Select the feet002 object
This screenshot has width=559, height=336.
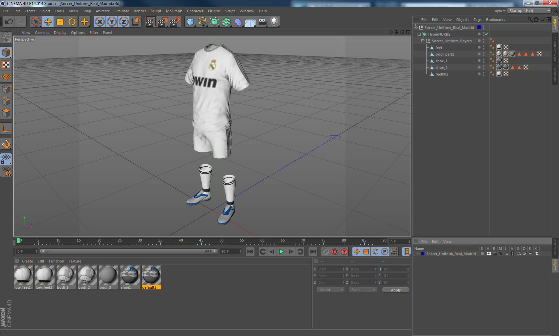pos(442,74)
